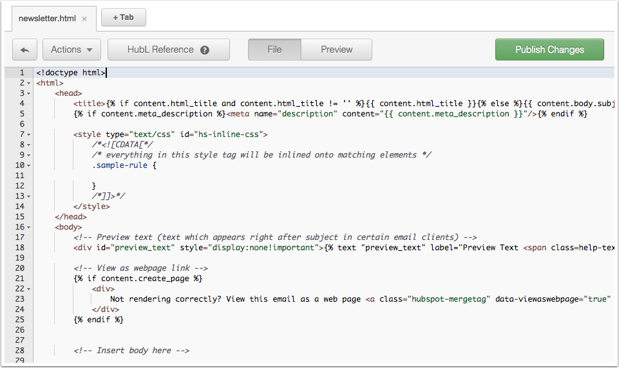
Task: Open the HubL Reference
Action: [x=169, y=50]
